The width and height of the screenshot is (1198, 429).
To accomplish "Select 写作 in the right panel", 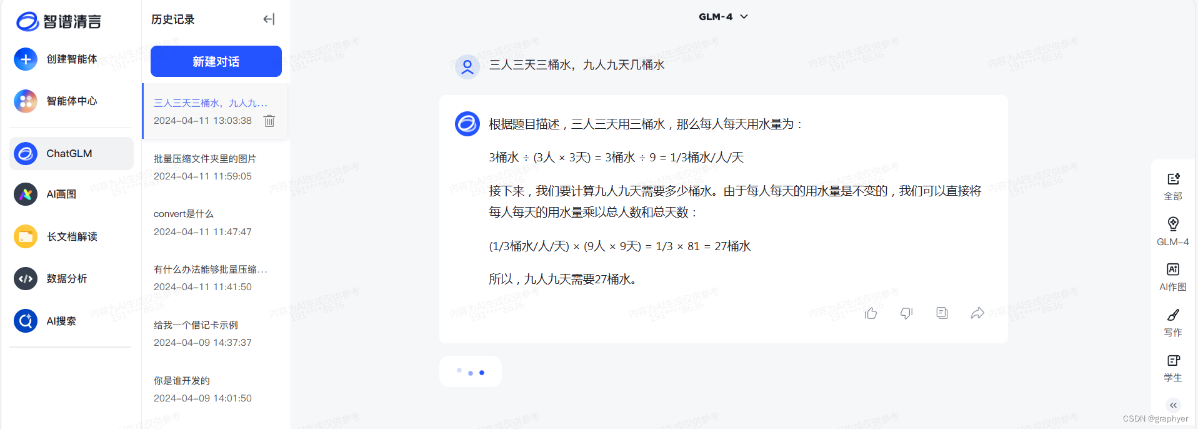I will click(1173, 323).
